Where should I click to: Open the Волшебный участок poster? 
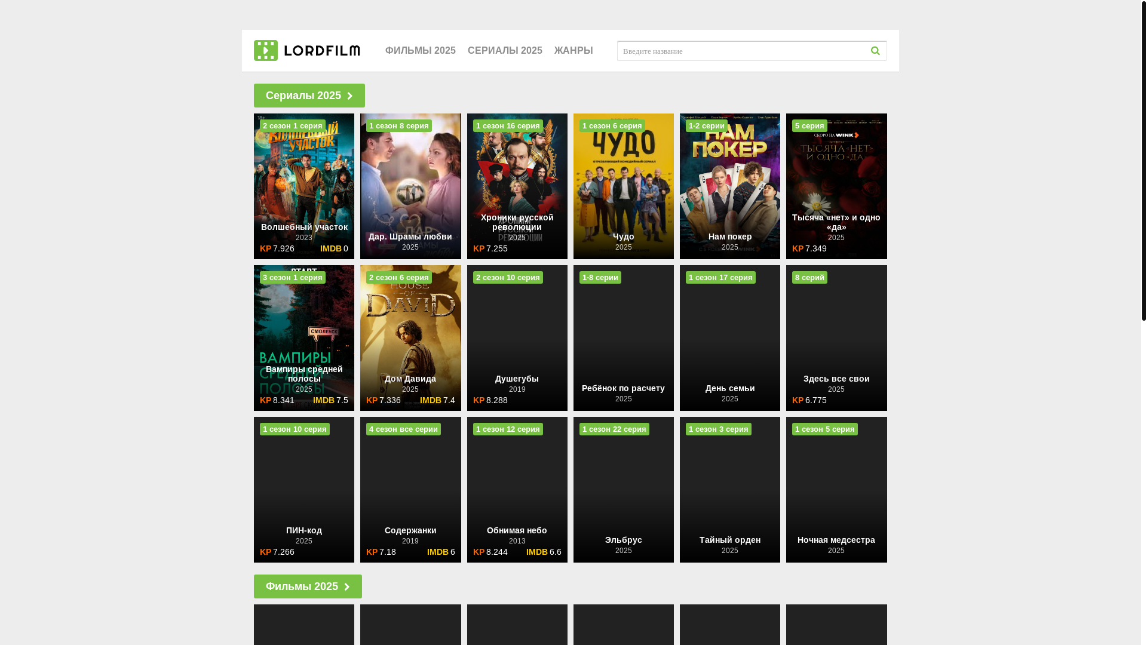[304, 186]
